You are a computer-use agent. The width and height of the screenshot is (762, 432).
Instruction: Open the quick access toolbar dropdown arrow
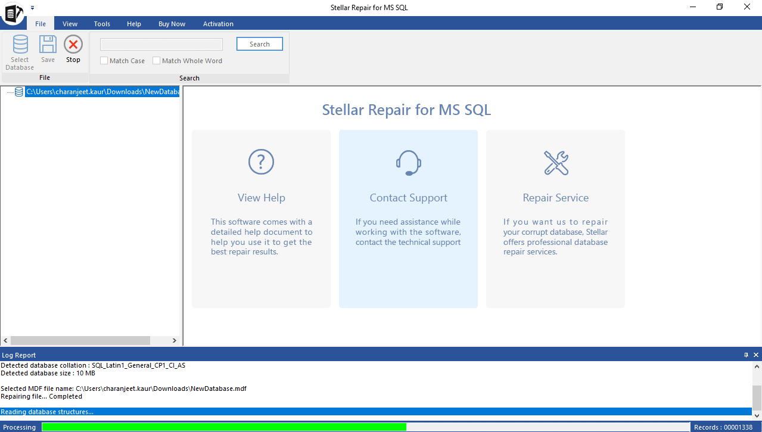tap(32, 8)
